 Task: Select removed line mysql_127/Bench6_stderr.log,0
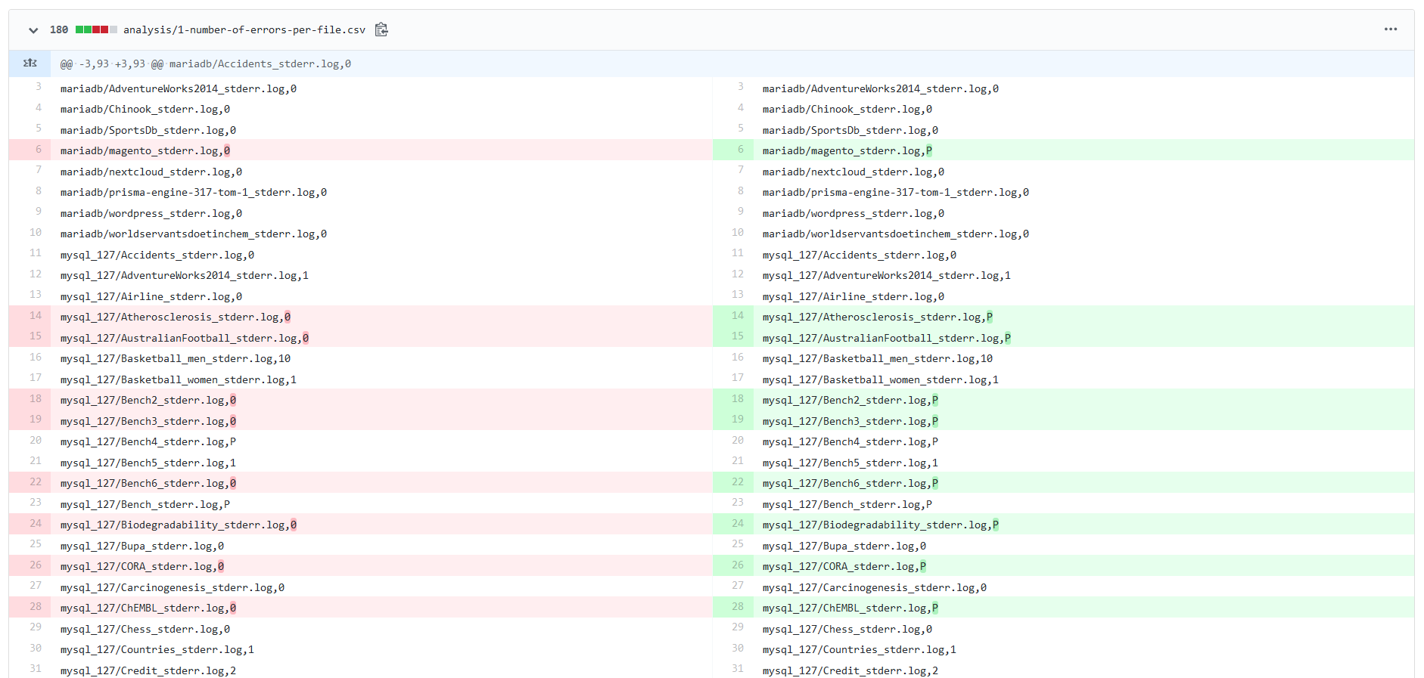[148, 484]
